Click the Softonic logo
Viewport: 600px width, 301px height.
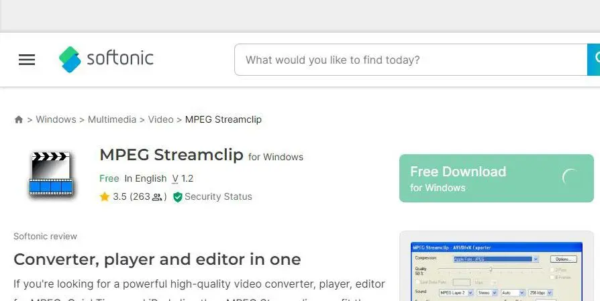(x=106, y=59)
